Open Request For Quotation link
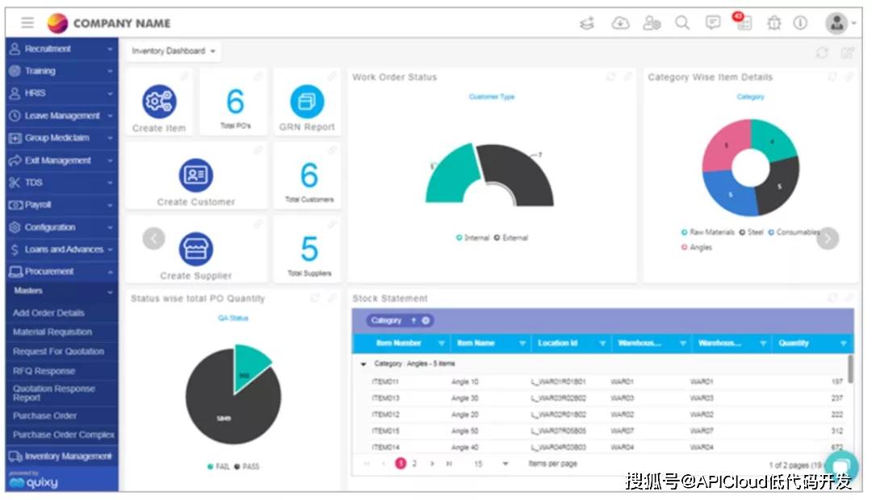 pyautogui.click(x=58, y=352)
